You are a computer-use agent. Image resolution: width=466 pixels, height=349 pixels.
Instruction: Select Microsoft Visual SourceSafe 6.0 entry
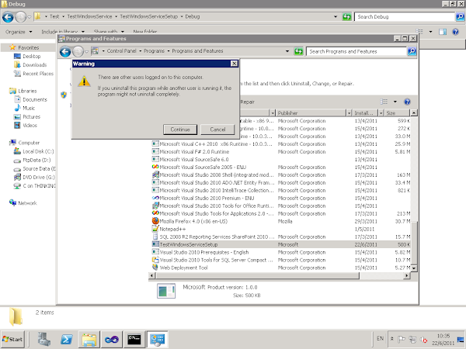(x=281, y=160)
